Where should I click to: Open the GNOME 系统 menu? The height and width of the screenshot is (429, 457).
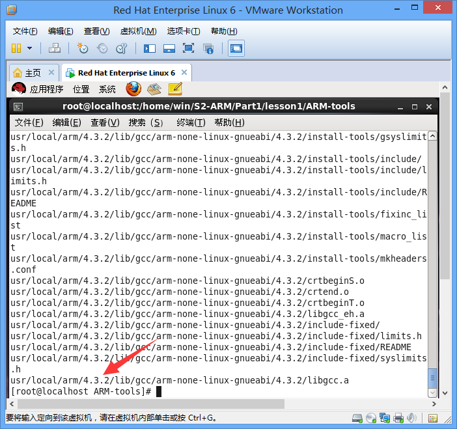[x=107, y=89]
